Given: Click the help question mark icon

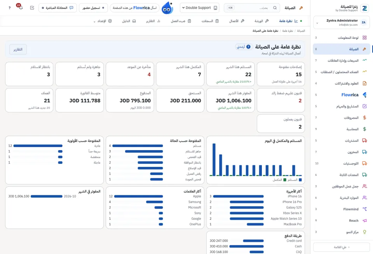Looking at the screenshot, I should [9, 8].
